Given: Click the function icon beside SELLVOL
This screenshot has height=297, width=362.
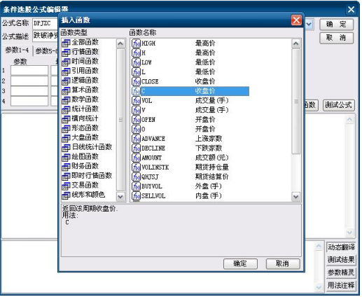Looking at the screenshot, I should click(136, 196).
